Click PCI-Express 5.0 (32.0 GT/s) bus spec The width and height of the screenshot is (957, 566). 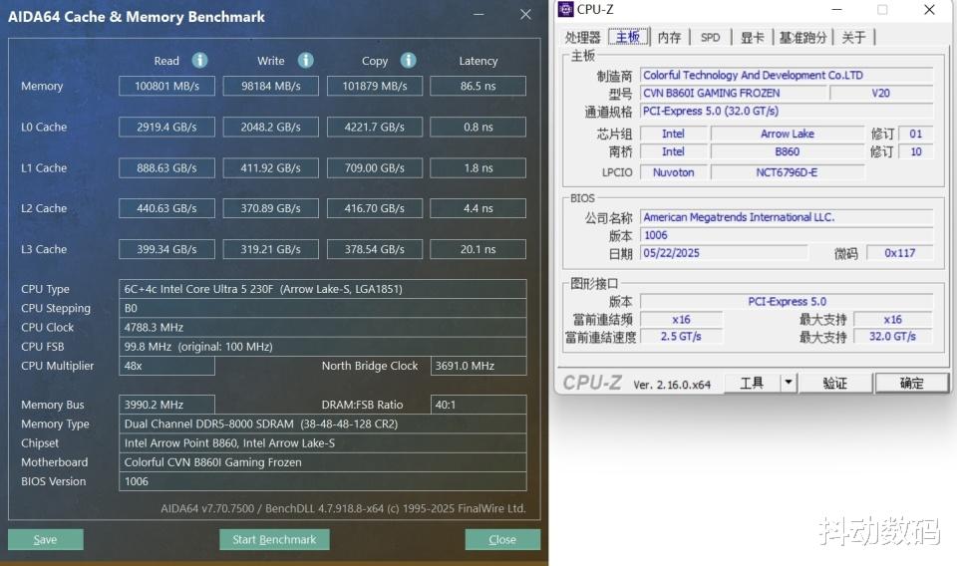[x=787, y=111]
